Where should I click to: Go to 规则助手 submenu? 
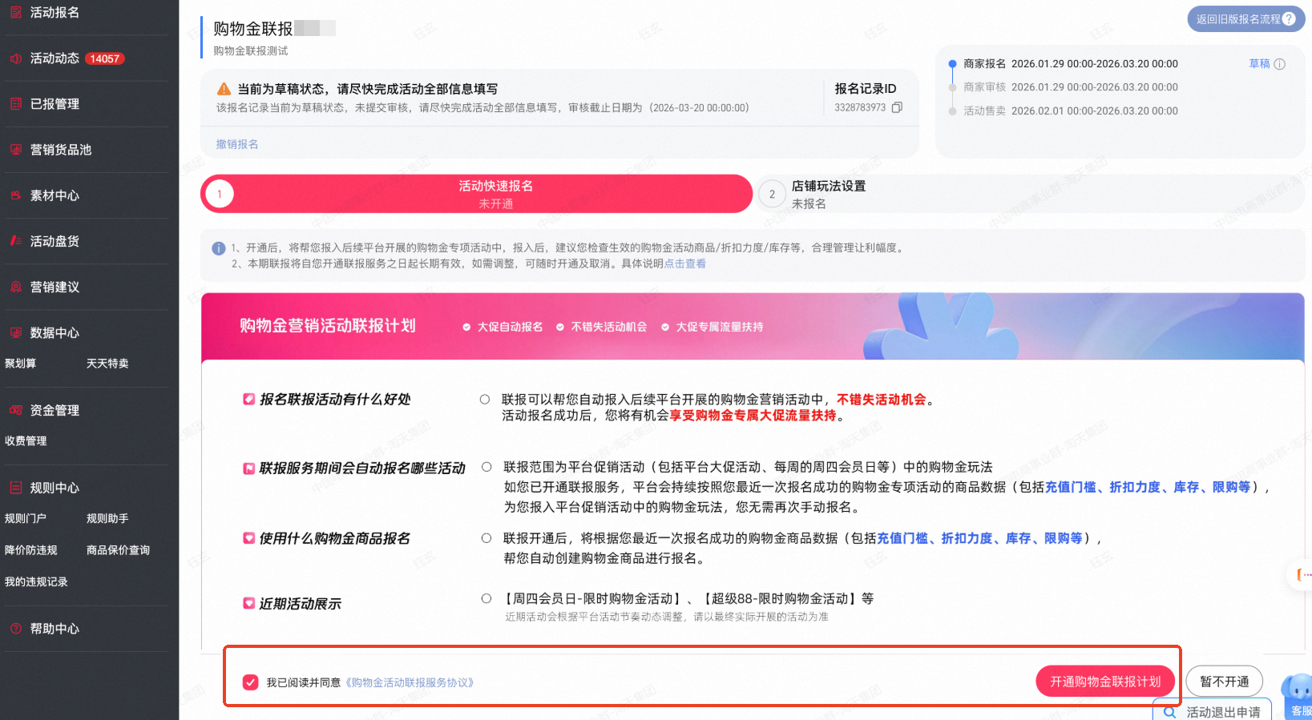click(x=107, y=518)
